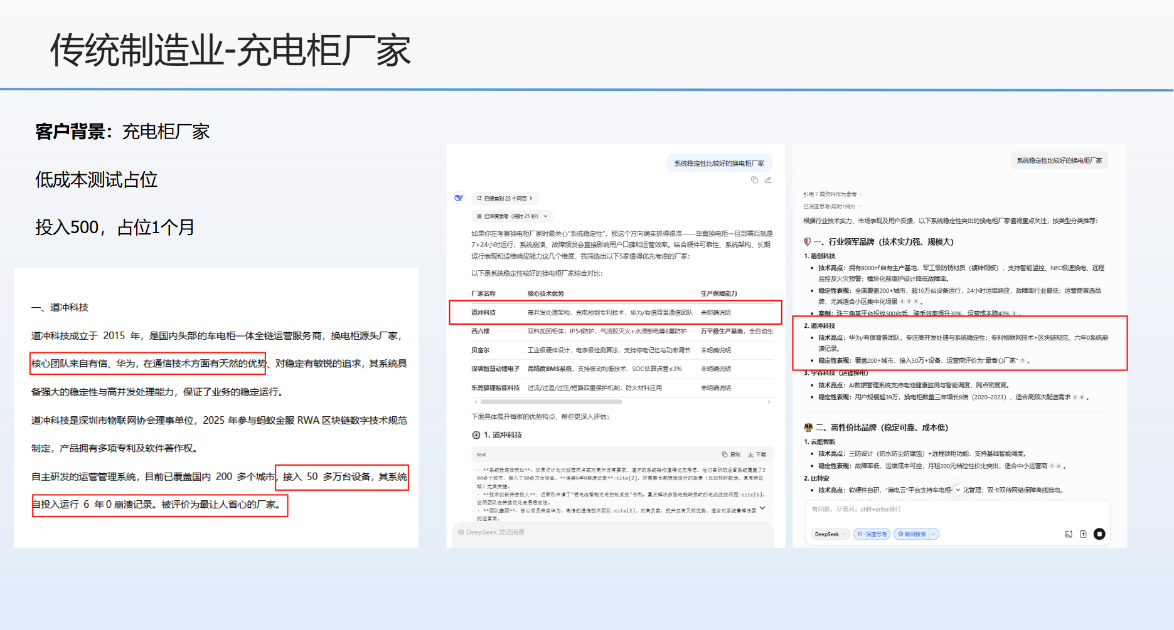Click the 有问题，尽管问 input field

point(958,509)
